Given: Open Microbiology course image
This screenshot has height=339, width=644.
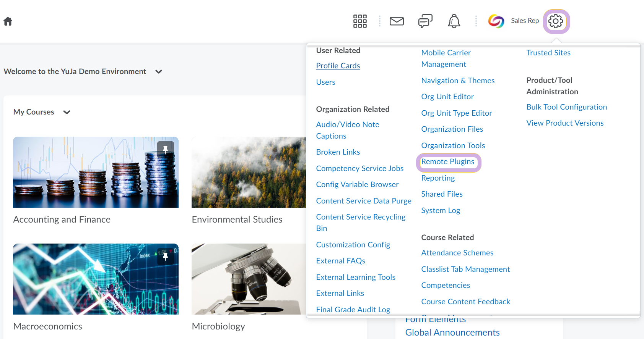Looking at the screenshot, I should (249, 279).
